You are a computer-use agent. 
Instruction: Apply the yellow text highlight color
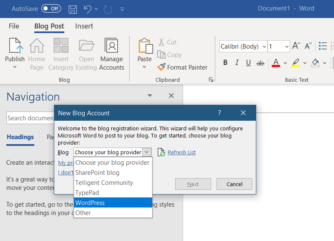[296, 62]
